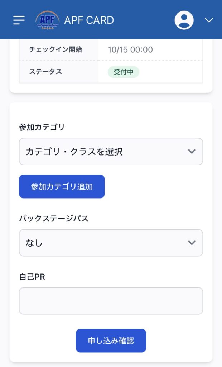The height and width of the screenshot is (367, 222).
Task: Expand the account chevron beside avatar
Action: [209, 20]
